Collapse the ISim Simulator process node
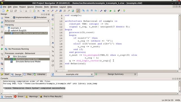Screen dimensions: 181x102 [x=6, y=57]
